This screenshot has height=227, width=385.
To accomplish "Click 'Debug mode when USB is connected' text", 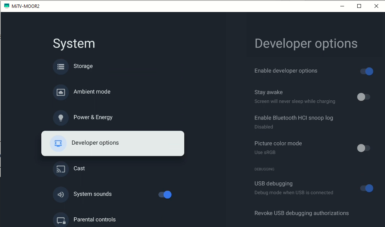I will [x=294, y=193].
